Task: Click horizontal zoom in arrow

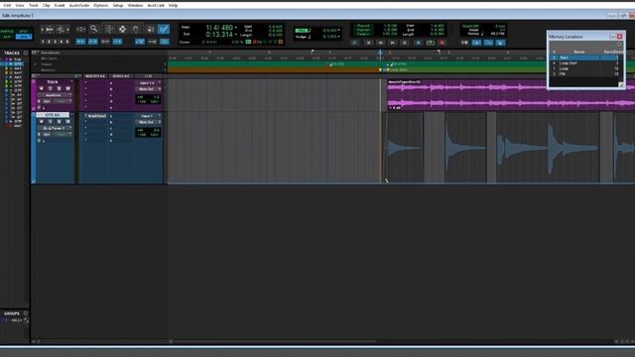Action: click(x=67, y=29)
